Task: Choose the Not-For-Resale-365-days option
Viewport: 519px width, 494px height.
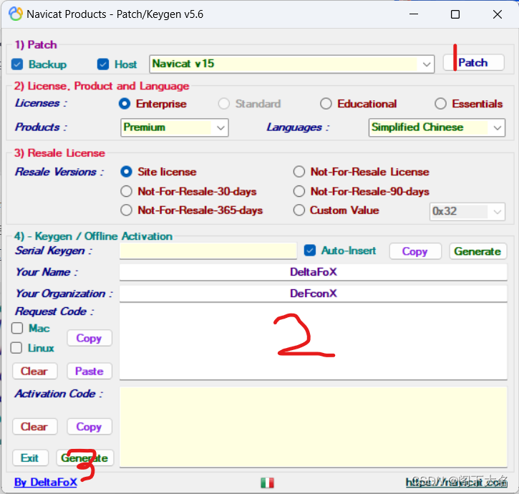Action: pyautogui.click(x=126, y=210)
